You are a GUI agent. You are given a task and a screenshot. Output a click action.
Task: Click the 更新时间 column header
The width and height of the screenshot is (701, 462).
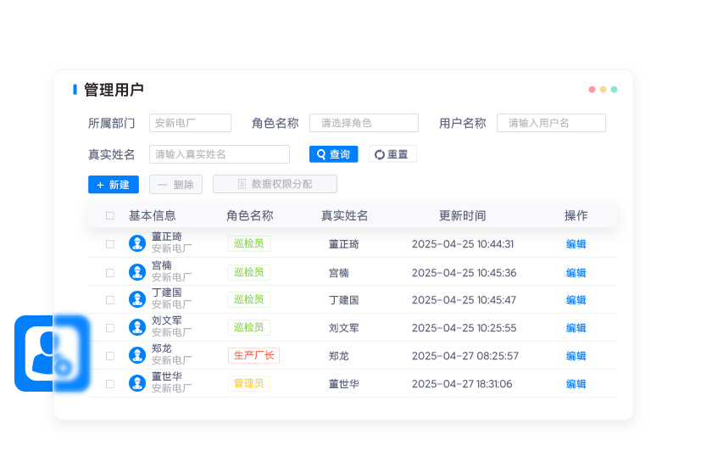pos(462,216)
